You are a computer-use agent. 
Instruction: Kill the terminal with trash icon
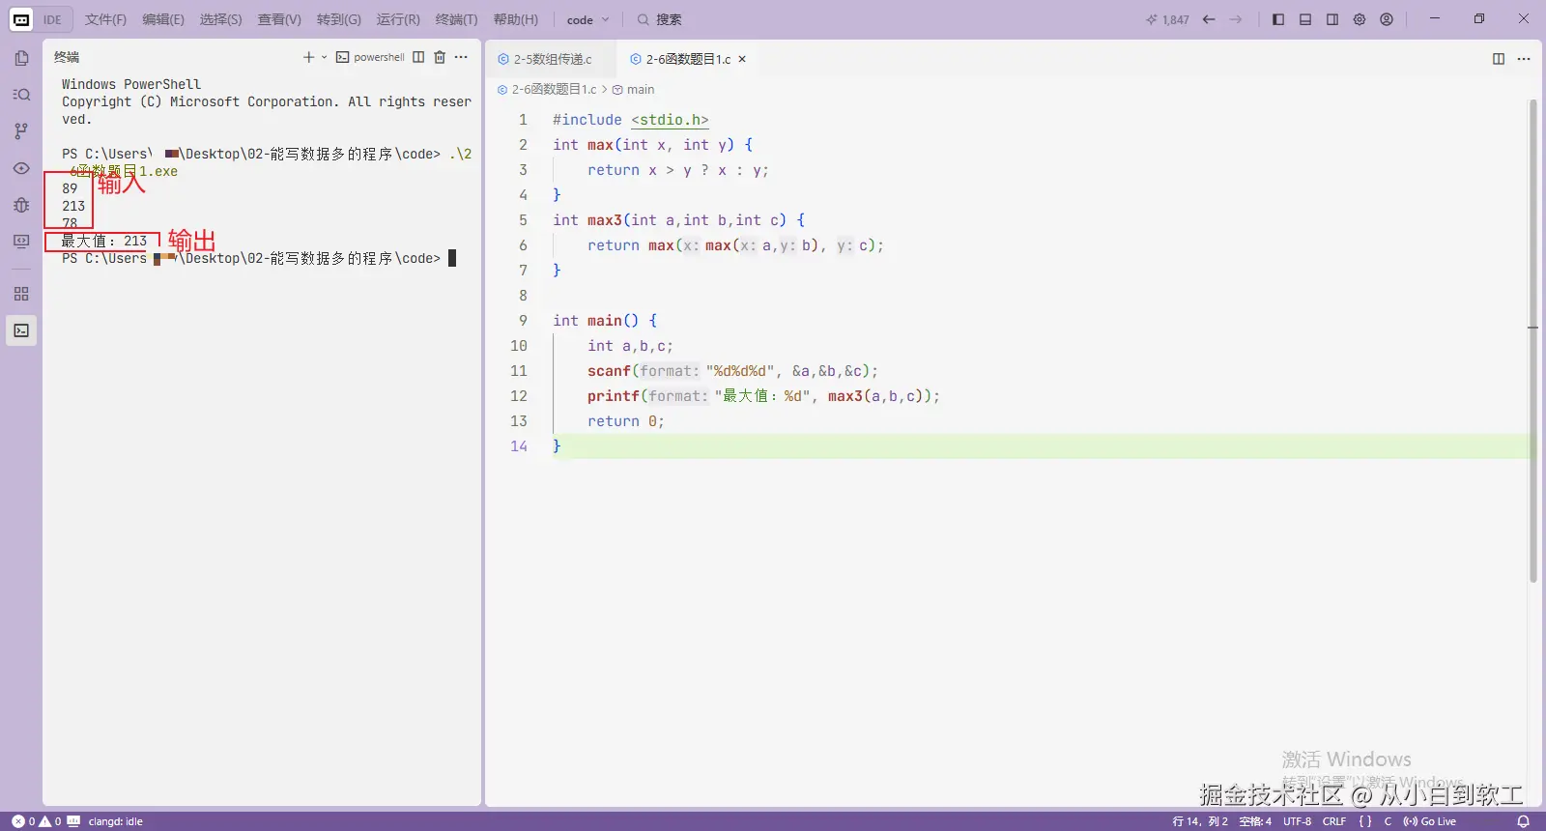(440, 57)
